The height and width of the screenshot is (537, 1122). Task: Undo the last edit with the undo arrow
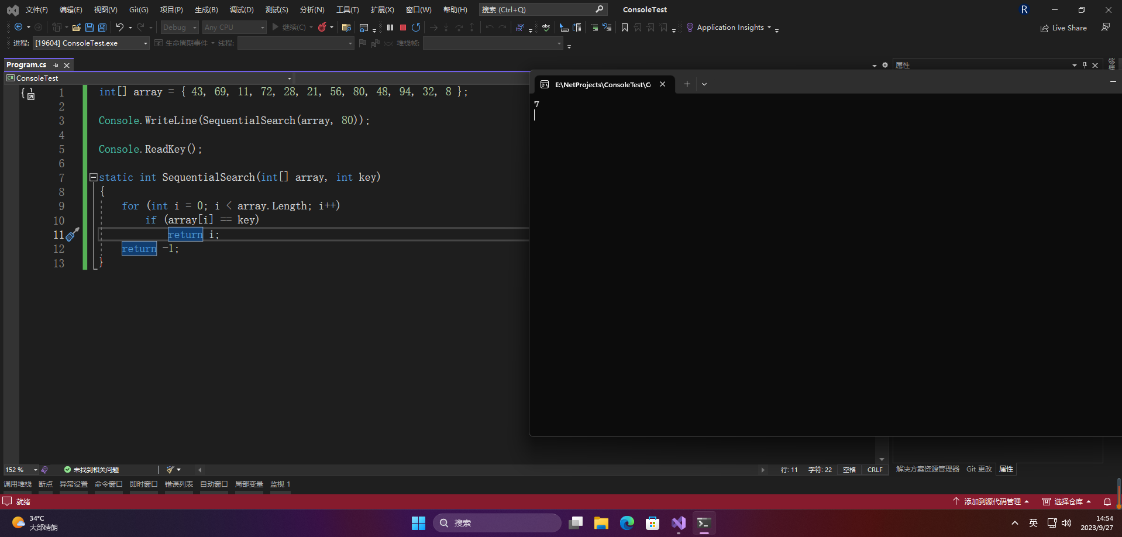(x=120, y=27)
